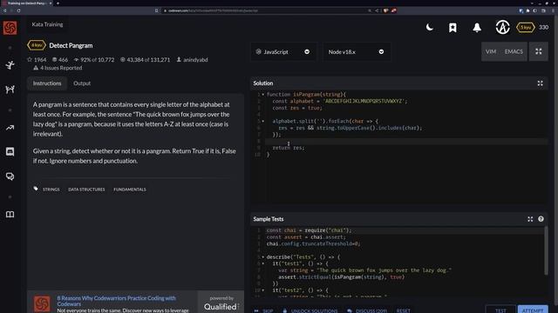Enable EMACS keybindings
This screenshot has height=313, width=558.
(x=514, y=51)
